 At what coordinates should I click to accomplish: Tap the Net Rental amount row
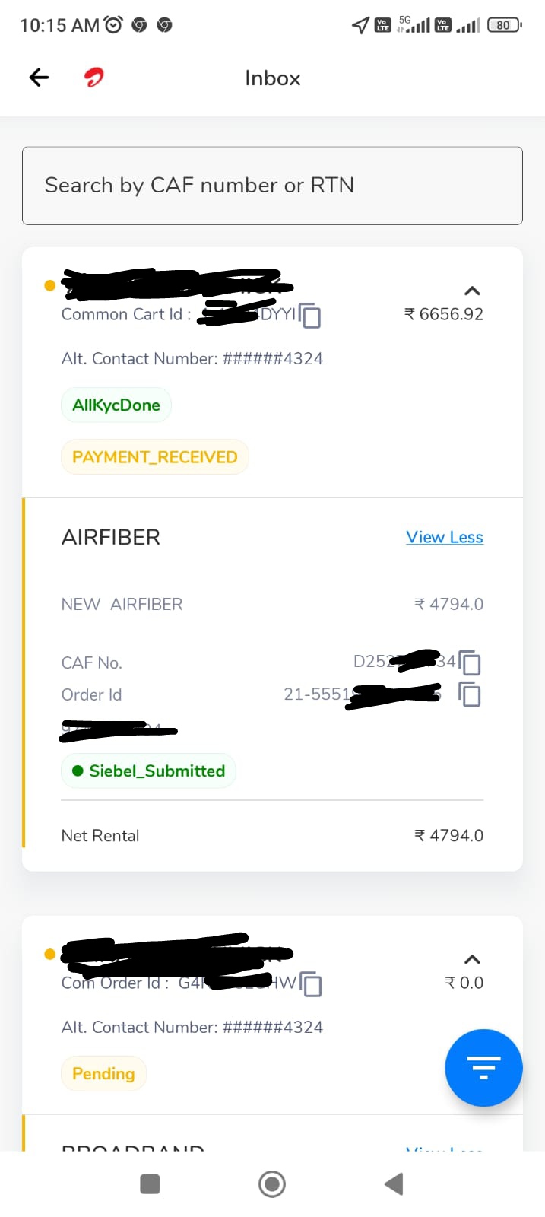click(272, 835)
